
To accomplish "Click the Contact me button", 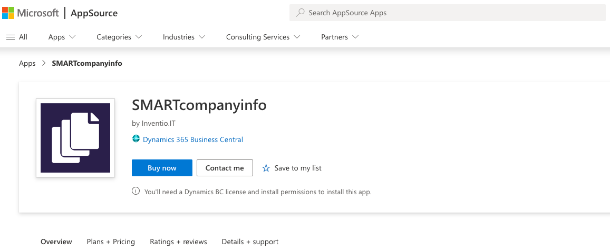I will (225, 168).
